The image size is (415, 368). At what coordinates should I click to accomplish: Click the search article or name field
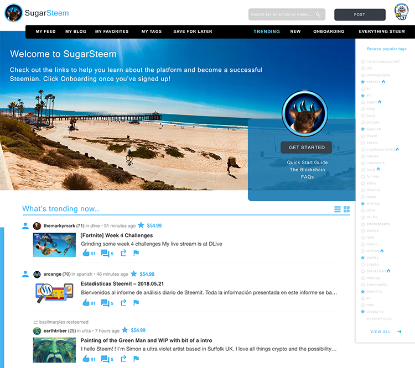pos(287,14)
